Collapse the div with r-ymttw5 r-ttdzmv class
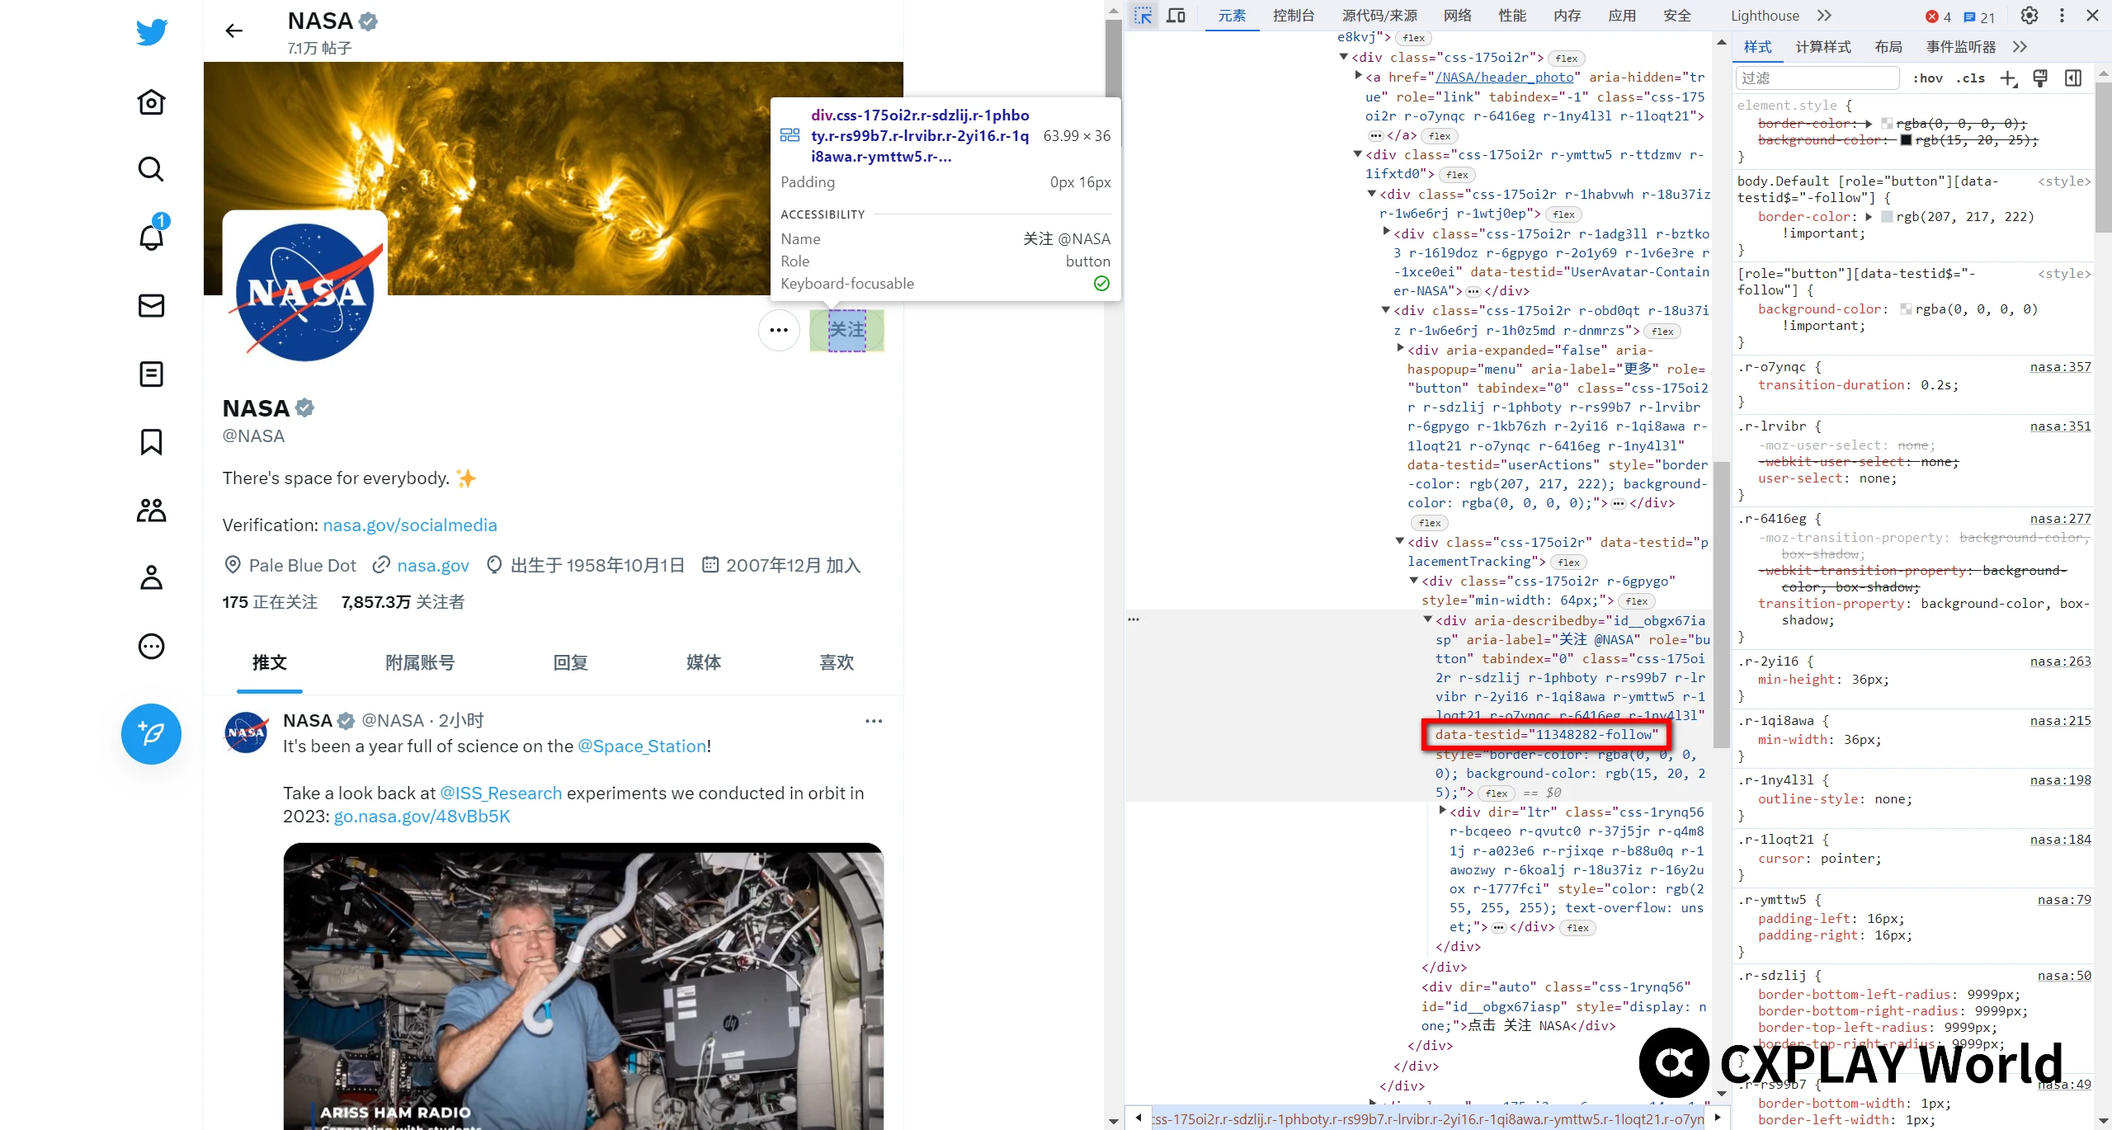The image size is (2112, 1130). click(1359, 154)
